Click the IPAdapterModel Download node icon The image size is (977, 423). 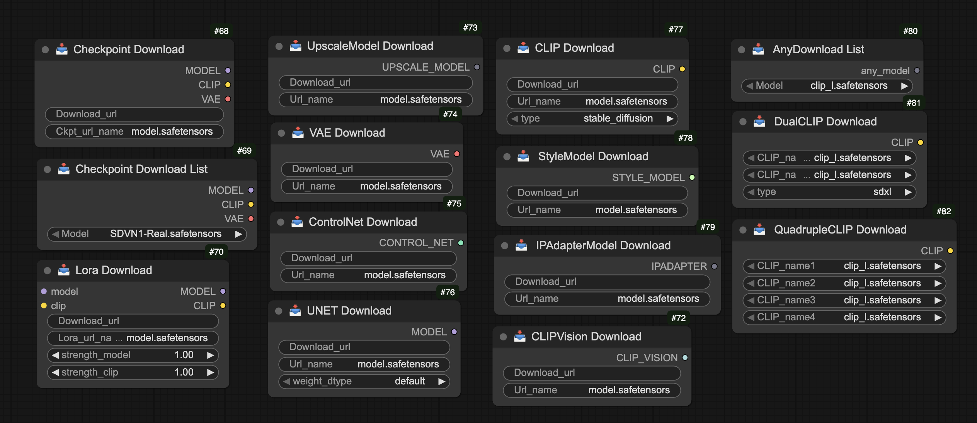point(521,245)
